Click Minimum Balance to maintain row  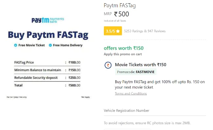point(47,70)
